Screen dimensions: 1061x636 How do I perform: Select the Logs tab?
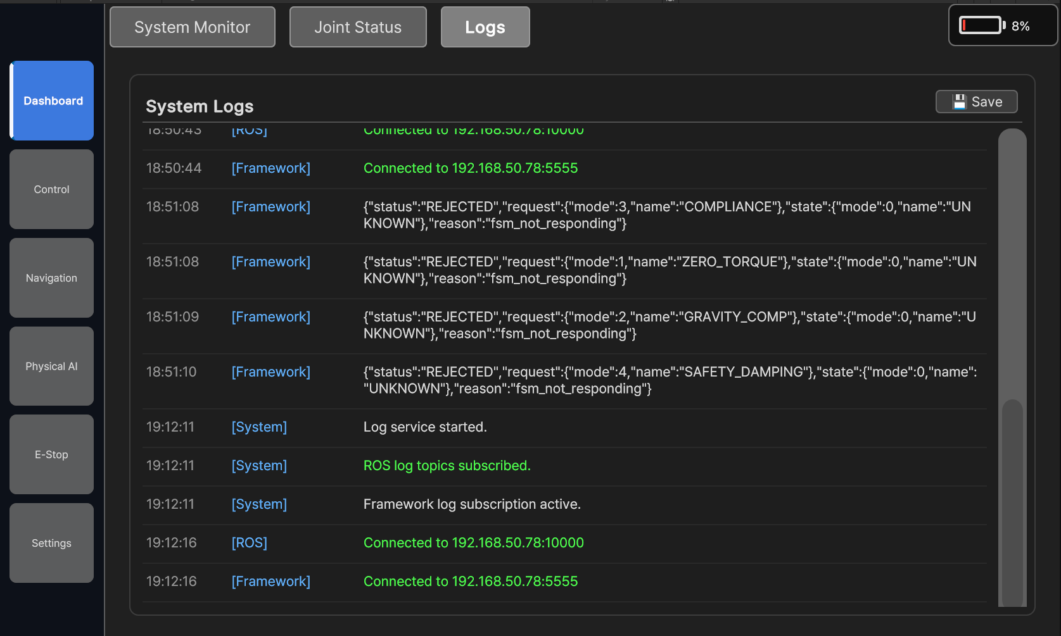tap(485, 27)
